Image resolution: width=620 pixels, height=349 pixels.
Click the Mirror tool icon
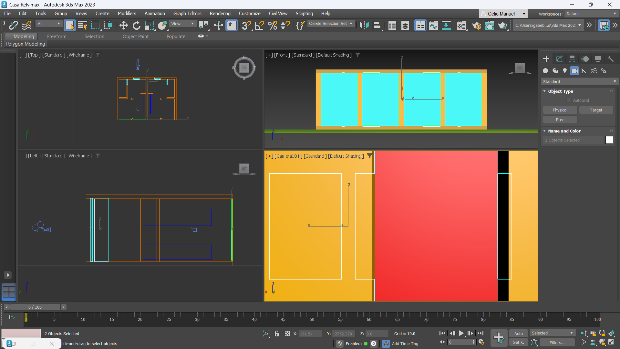(364, 25)
